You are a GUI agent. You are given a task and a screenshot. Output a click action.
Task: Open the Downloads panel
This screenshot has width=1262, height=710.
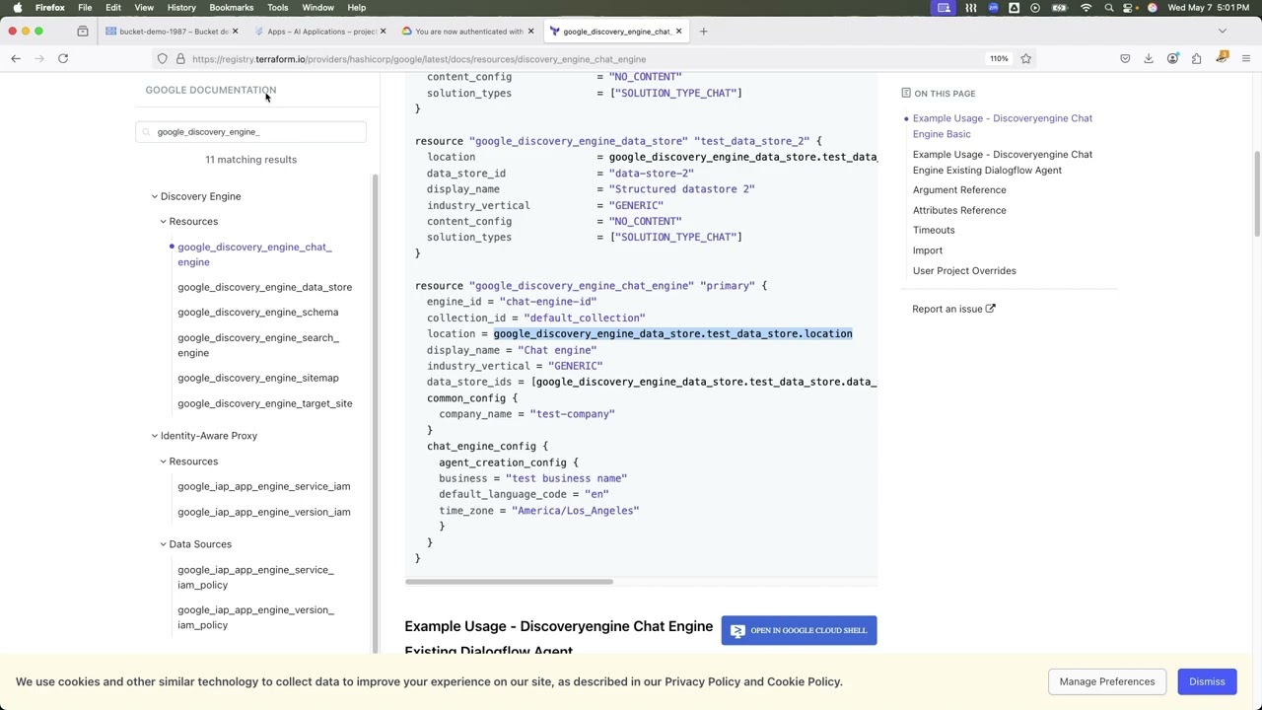coord(1149,59)
